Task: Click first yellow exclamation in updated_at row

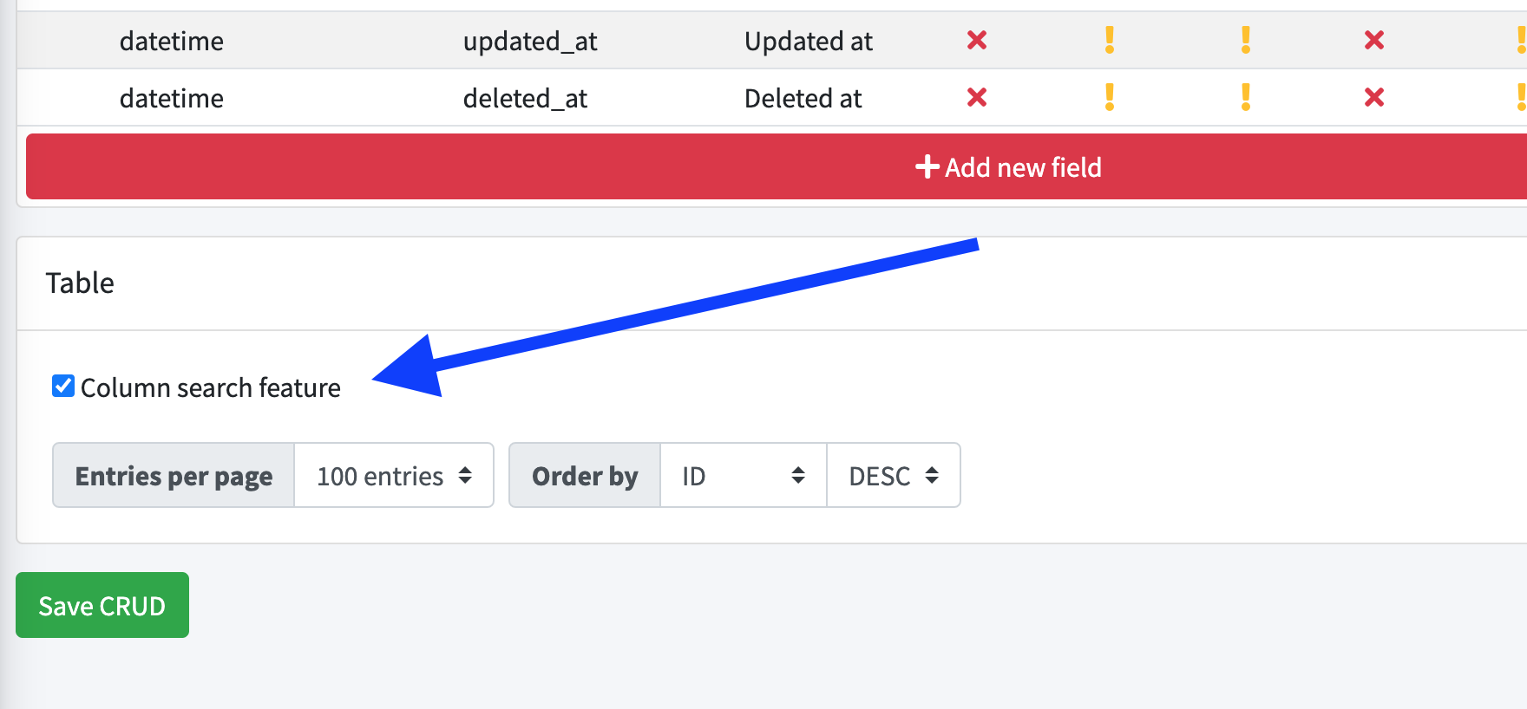Action: (1110, 40)
